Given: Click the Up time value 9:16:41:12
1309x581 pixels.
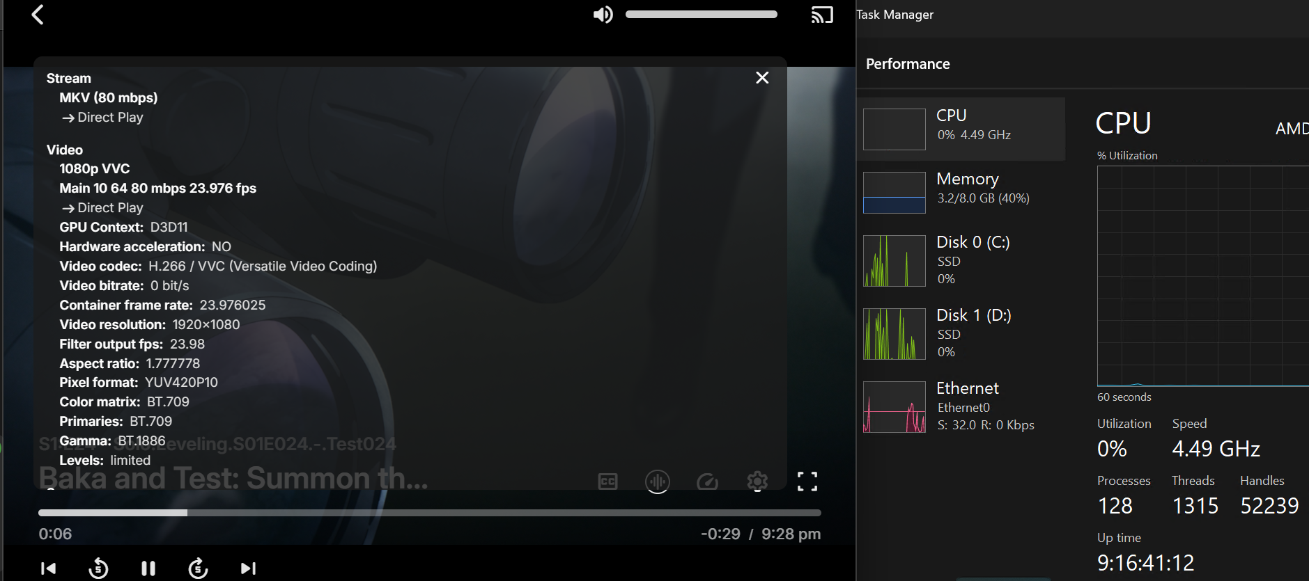Looking at the screenshot, I should [1146, 562].
